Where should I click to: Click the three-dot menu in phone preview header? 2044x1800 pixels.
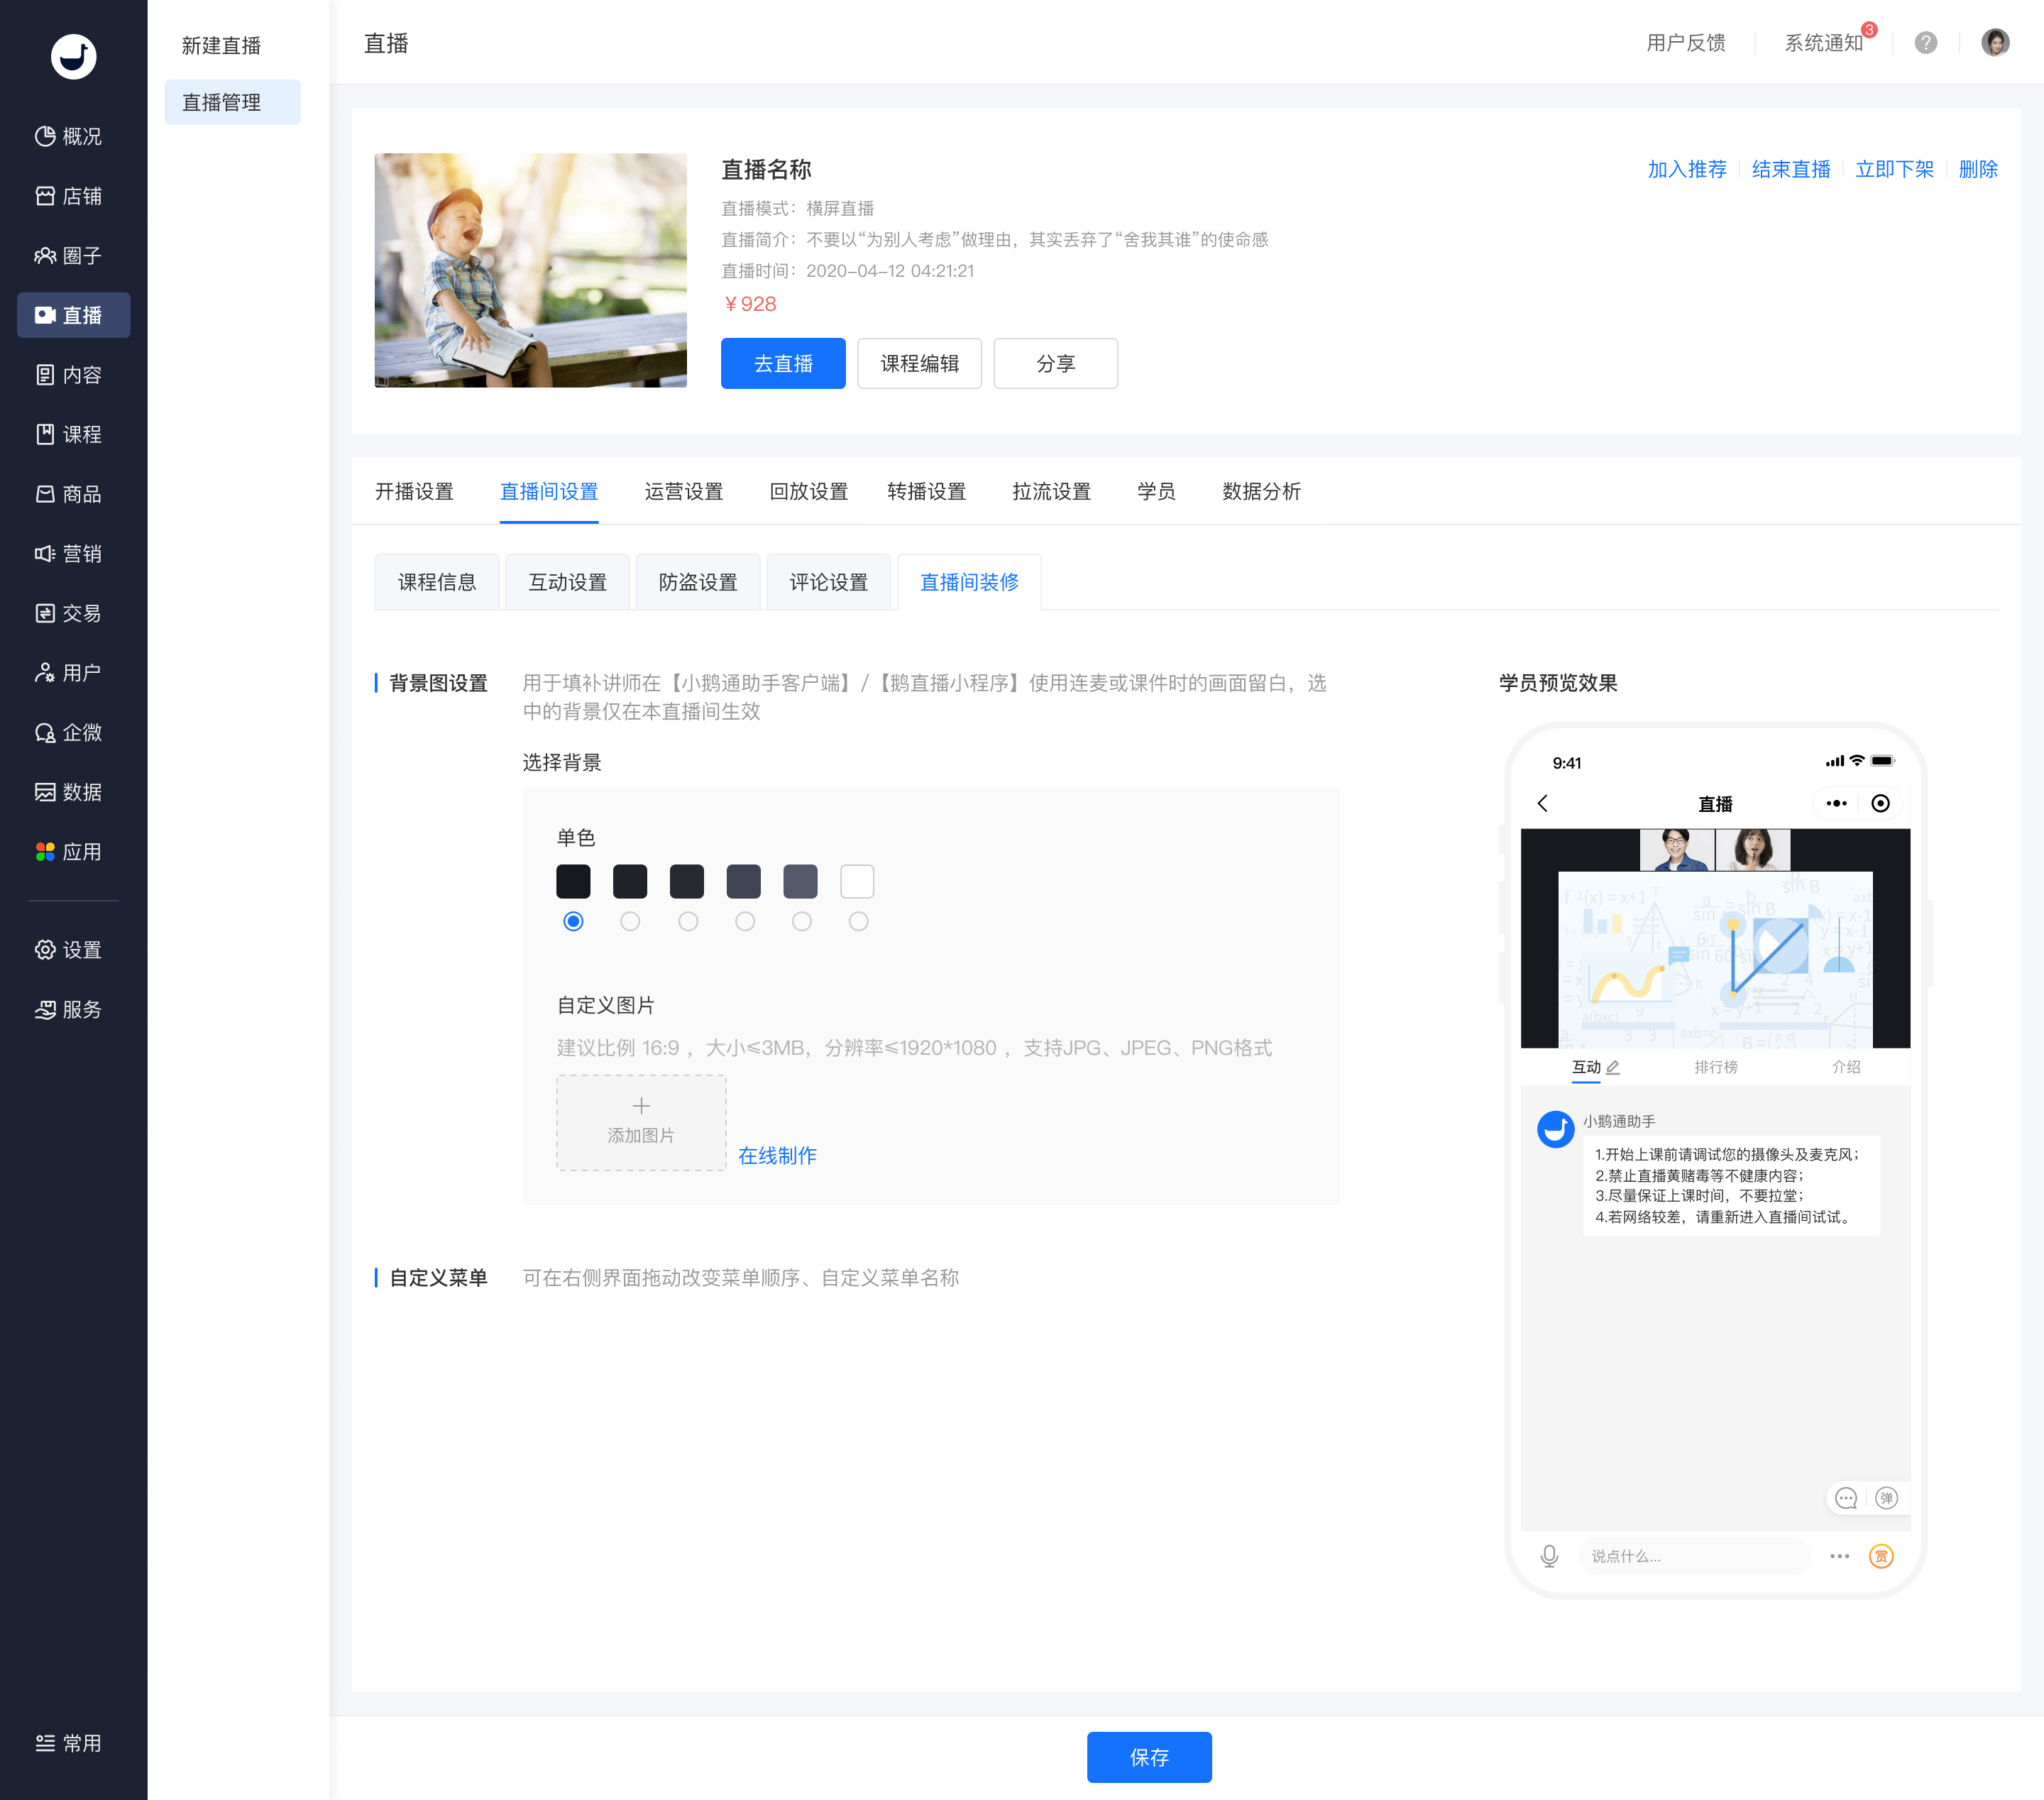point(1836,804)
